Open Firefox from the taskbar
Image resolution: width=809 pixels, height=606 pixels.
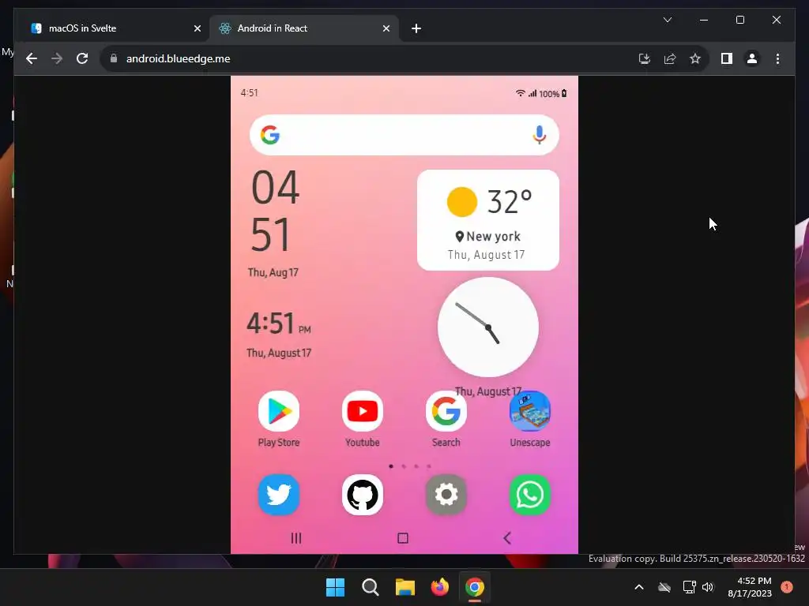439,587
